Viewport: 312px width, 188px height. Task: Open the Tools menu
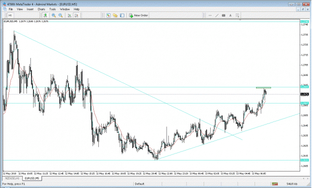point(52,9)
